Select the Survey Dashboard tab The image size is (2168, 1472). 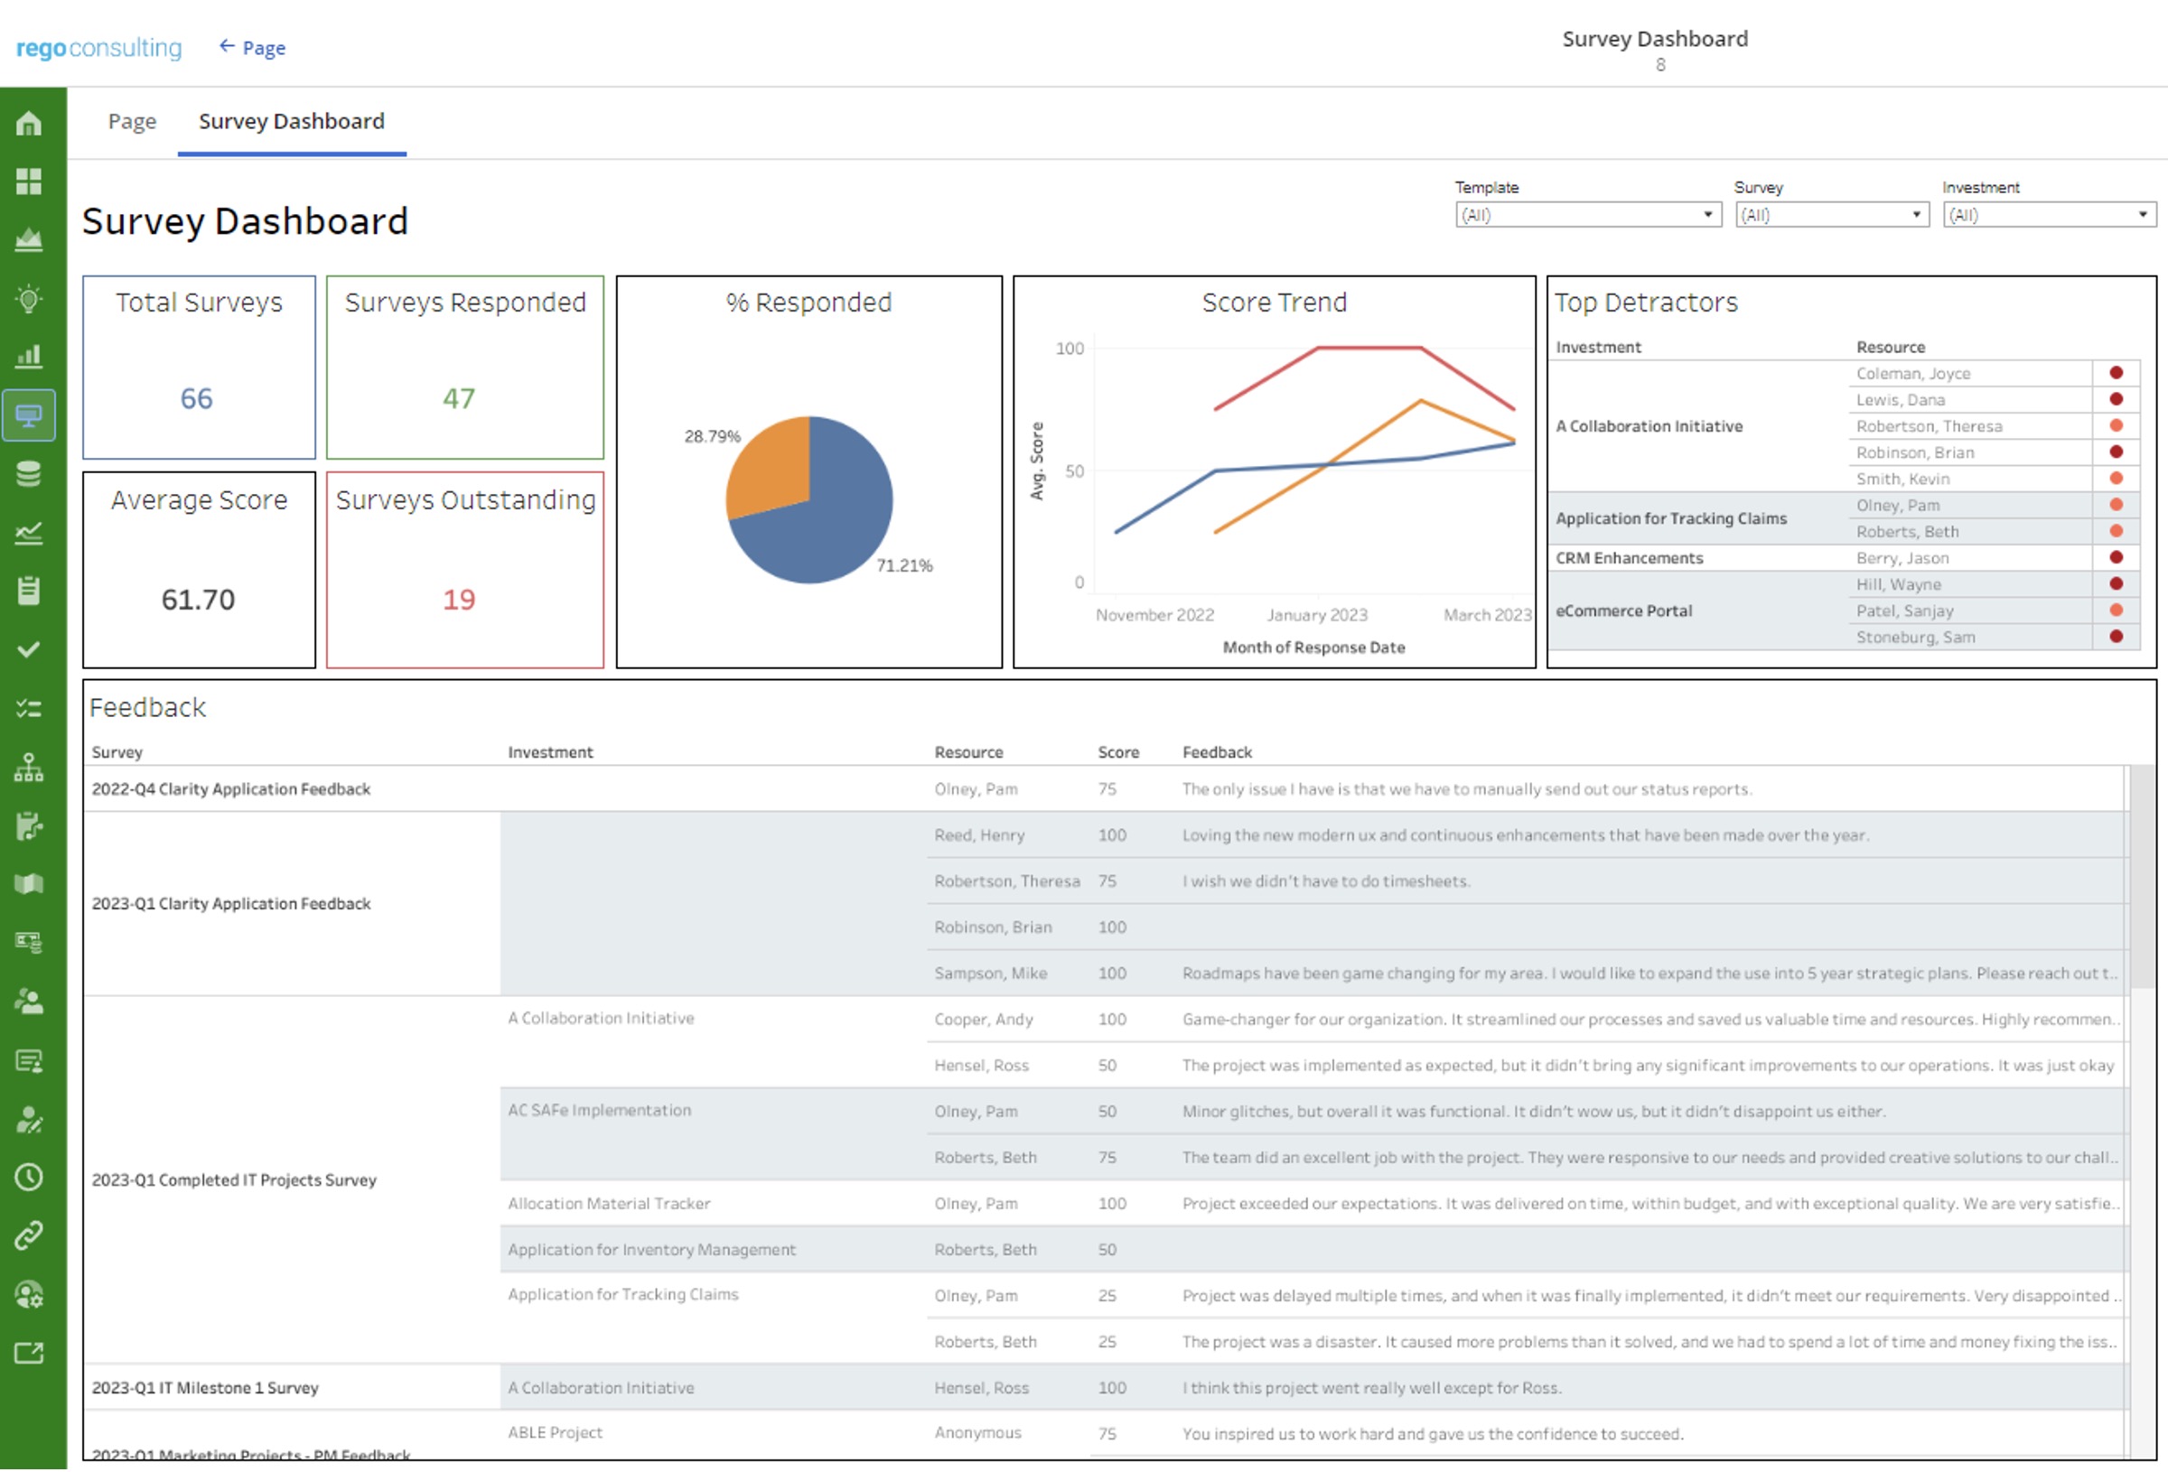(292, 121)
